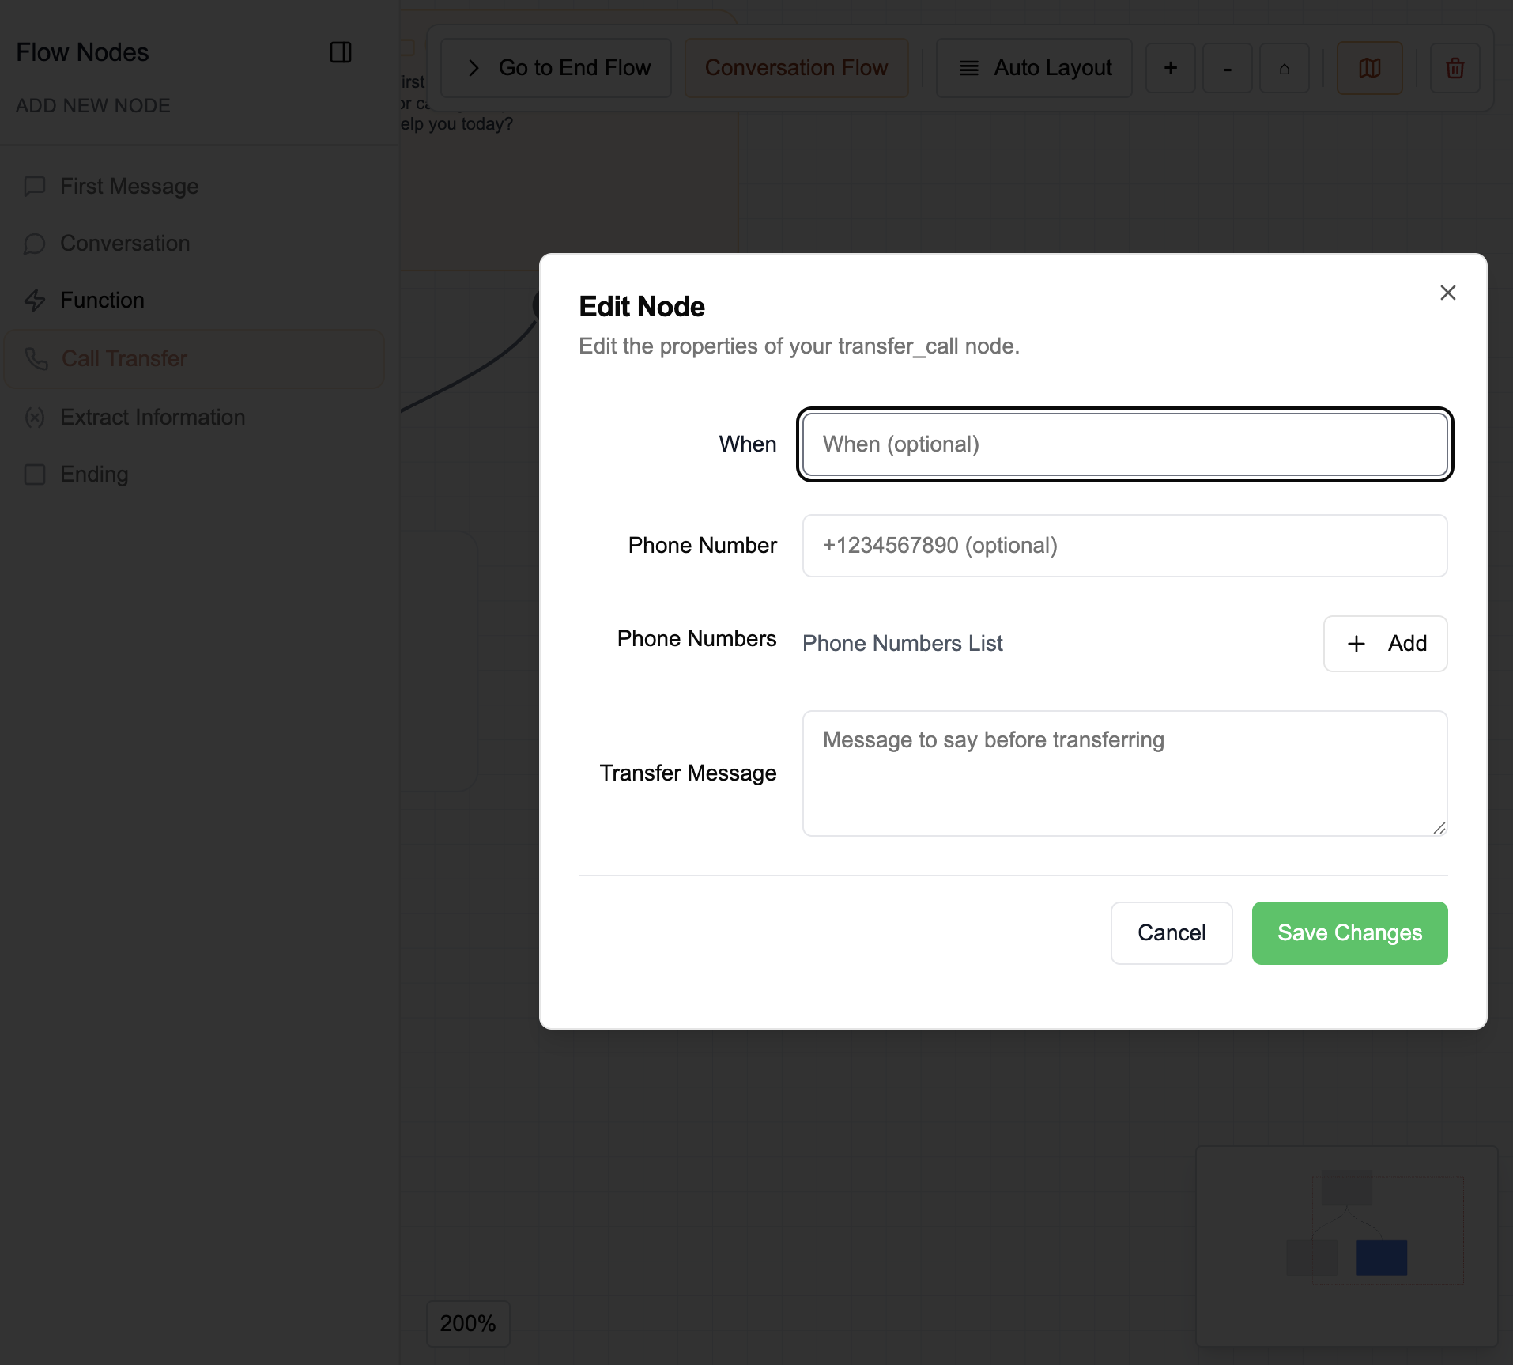Apply Auto Layout to the flow
The width and height of the screenshot is (1513, 1365).
(x=1034, y=68)
